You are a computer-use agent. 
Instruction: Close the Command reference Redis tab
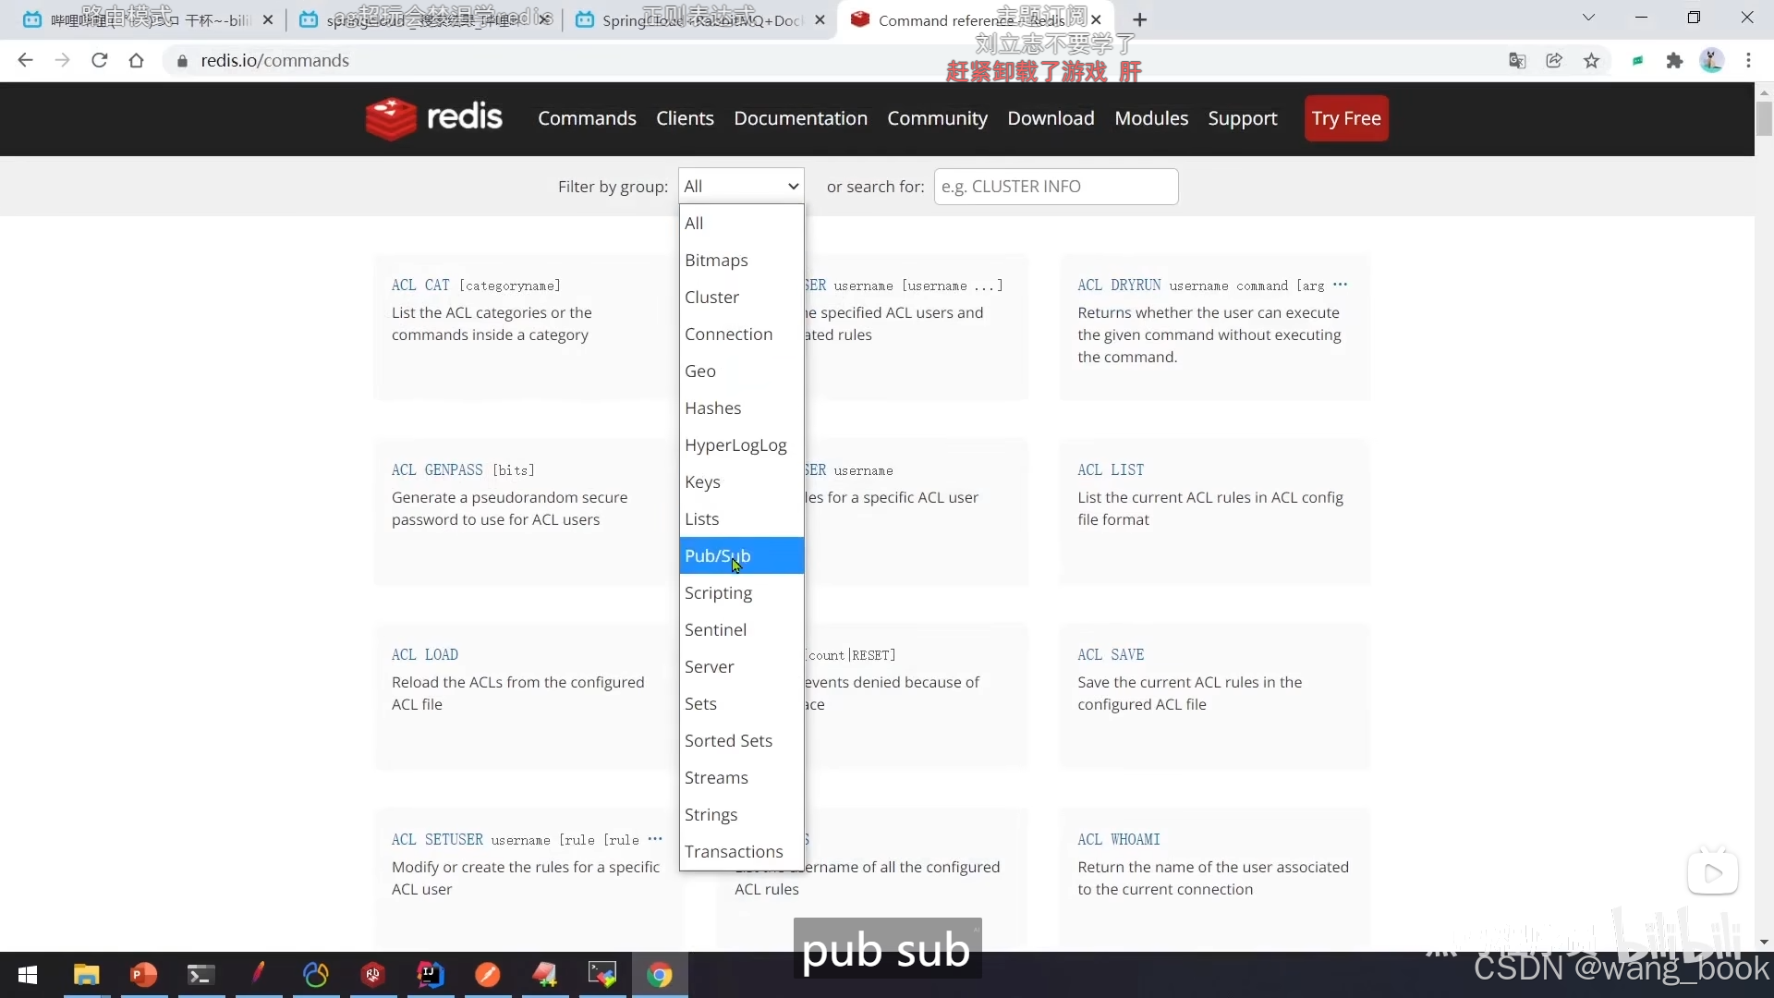coord(1096,19)
